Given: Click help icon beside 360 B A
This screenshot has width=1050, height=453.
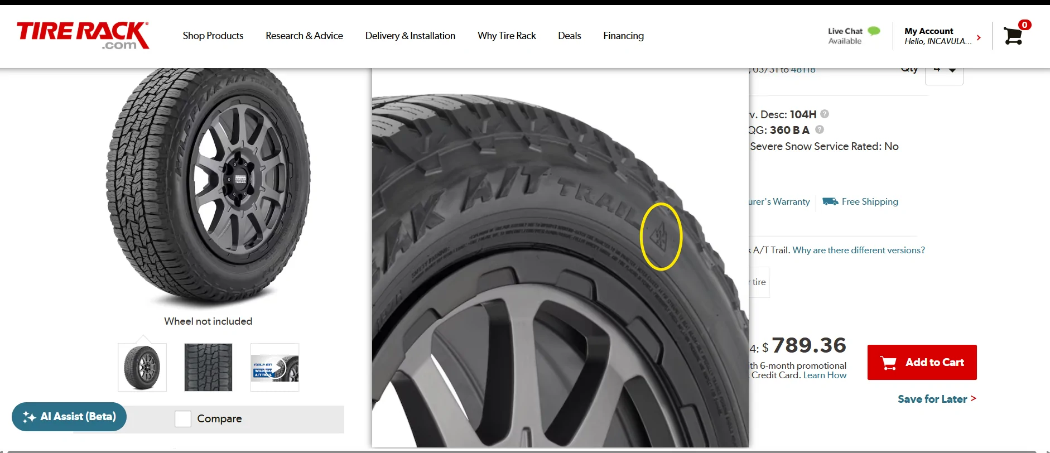Looking at the screenshot, I should tap(820, 129).
